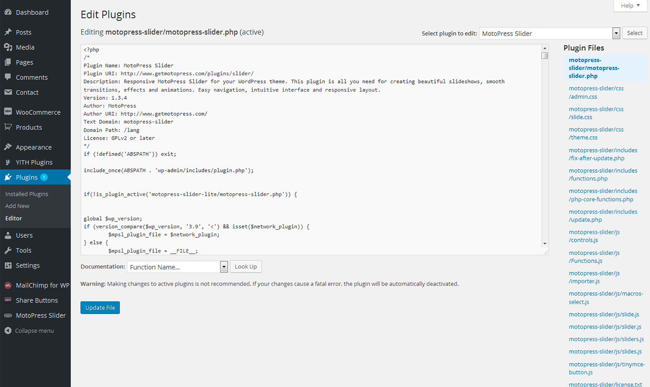This screenshot has width=650, height=387.
Task: Go to Add New plugin submenu
Action: [x=17, y=206]
